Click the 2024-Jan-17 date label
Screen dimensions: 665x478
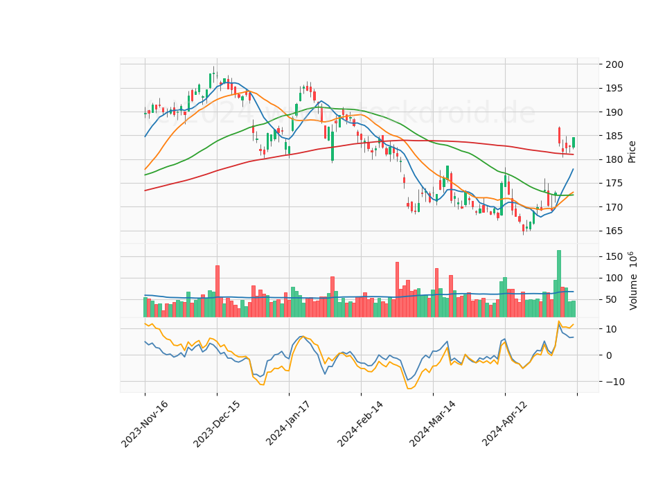point(288,424)
